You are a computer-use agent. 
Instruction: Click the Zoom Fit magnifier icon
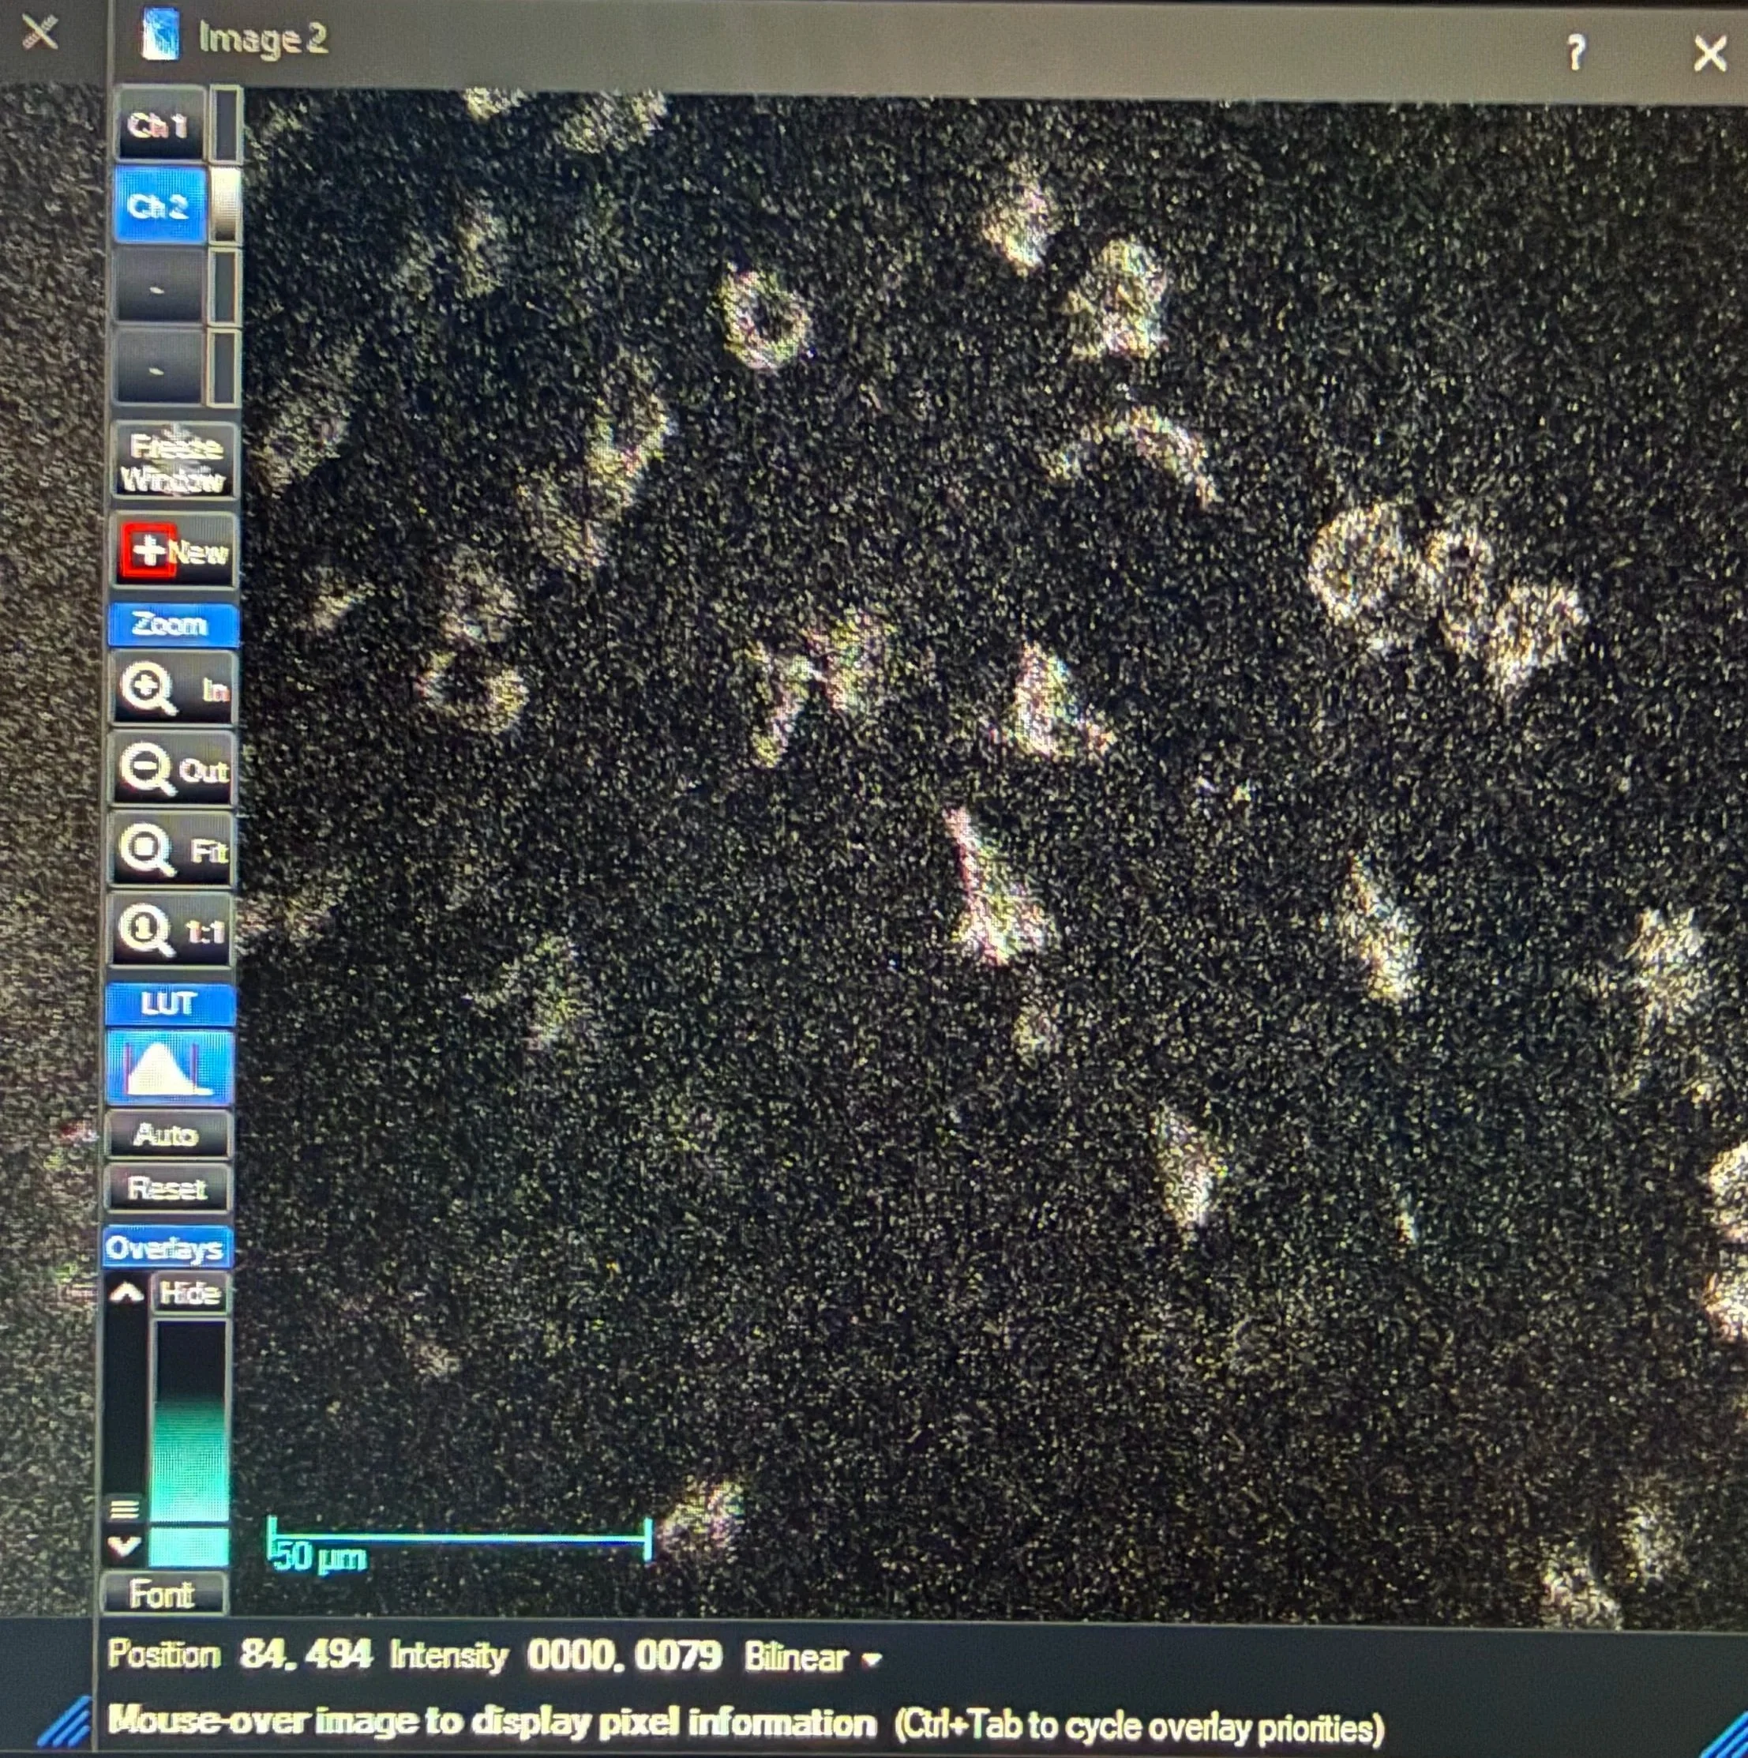(146, 850)
